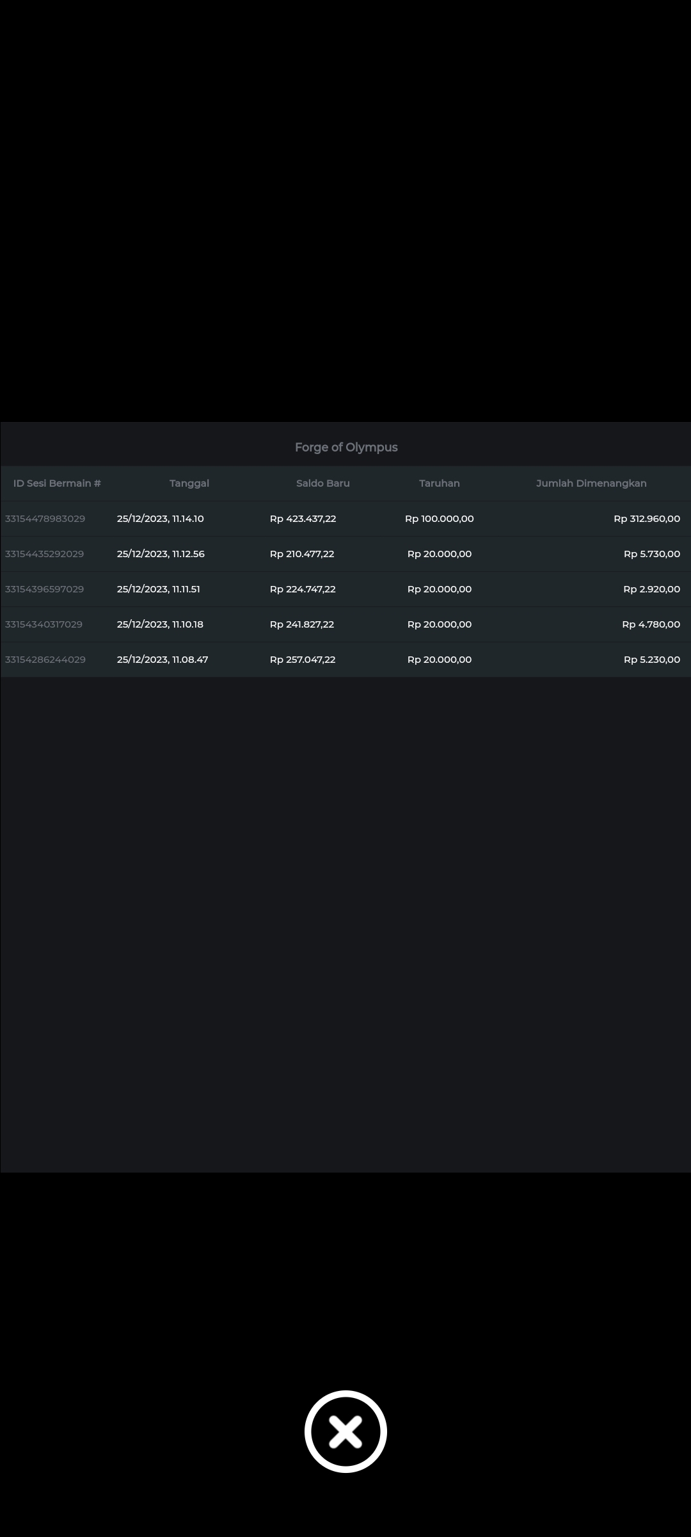Click the Saldo Baru column header
691x1537 pixels.
pos(322,484)
